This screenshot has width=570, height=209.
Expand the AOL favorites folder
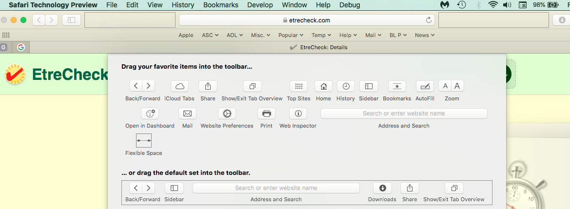click(x=235, y=35)
